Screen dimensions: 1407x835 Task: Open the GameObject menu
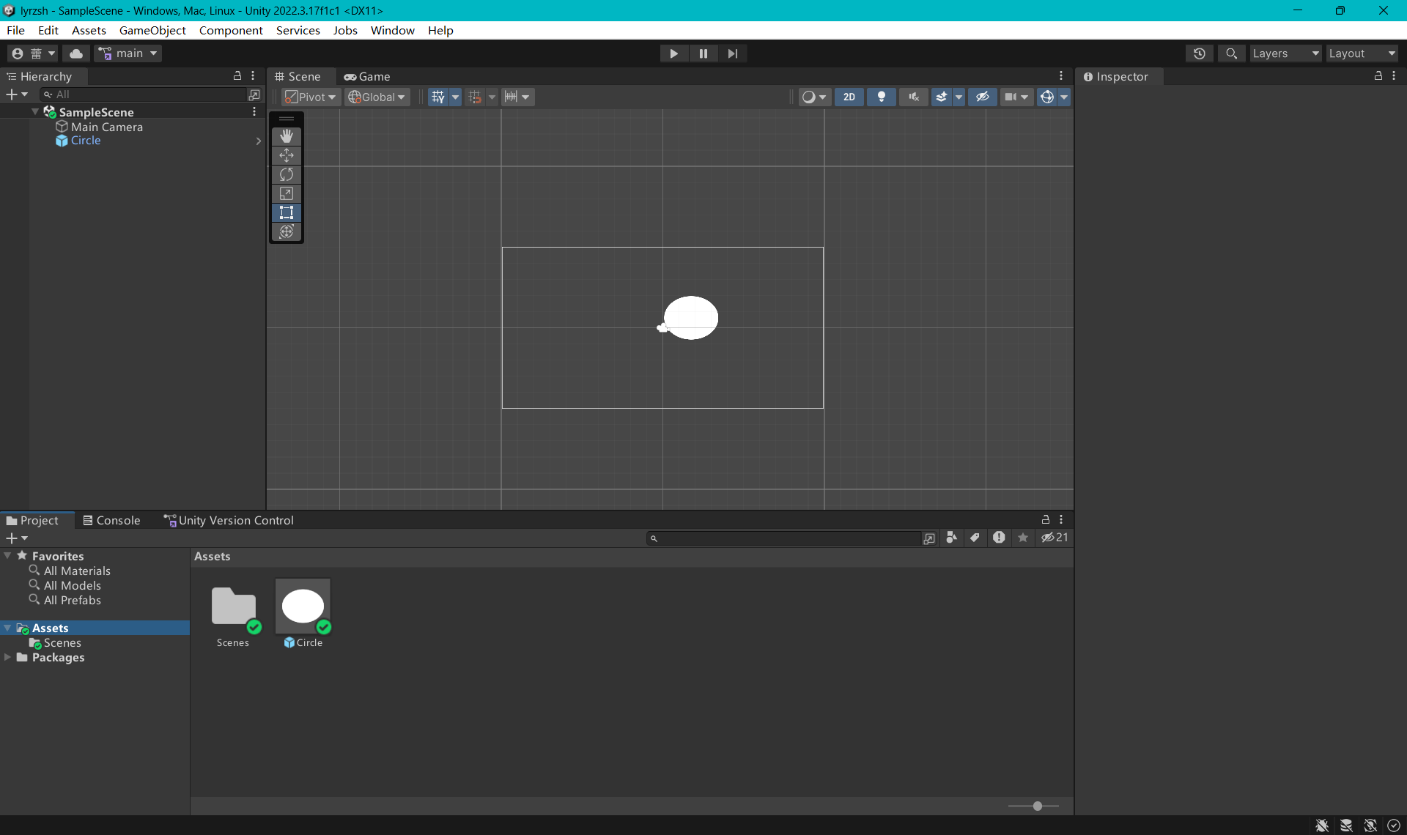tap(152, 30)
